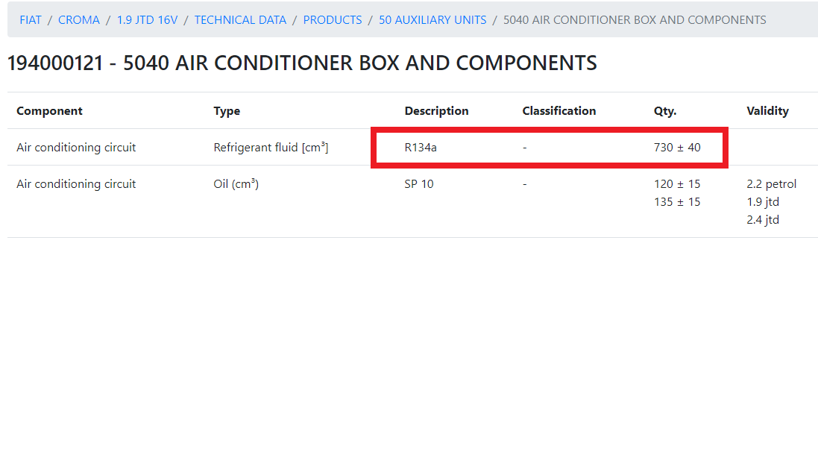
Task: Go to the CROMA breadcrumb
Action: [78, 20]
